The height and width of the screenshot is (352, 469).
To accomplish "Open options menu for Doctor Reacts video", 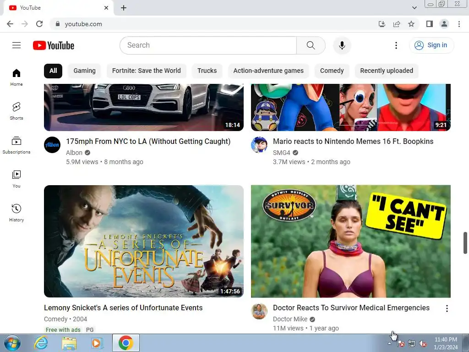I will [x=447, y=308].
